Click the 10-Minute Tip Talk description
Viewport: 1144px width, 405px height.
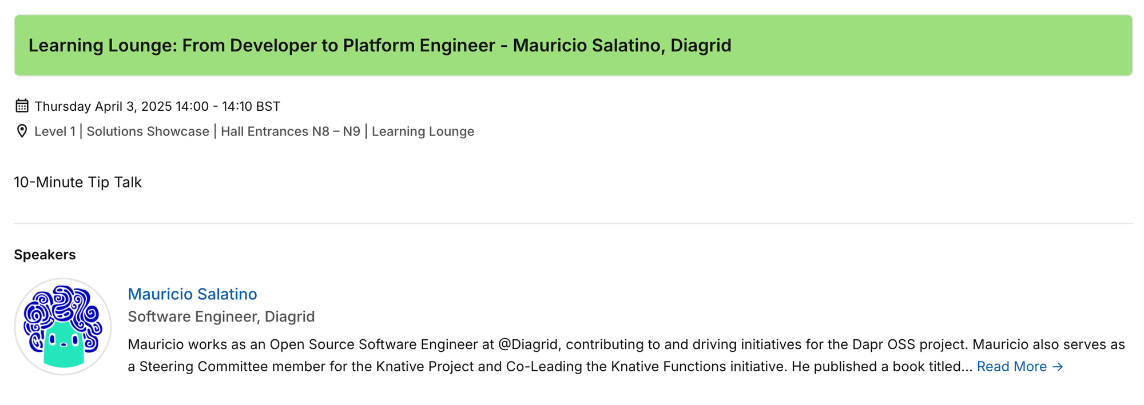(x=78, y=182)
